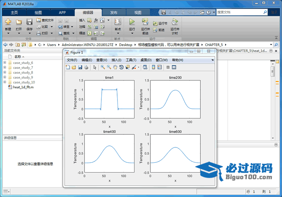Click the Edit Plot arrow pointer in Figure
The image size is (282, 197).
pyautogui.click(x=95, y=67)
